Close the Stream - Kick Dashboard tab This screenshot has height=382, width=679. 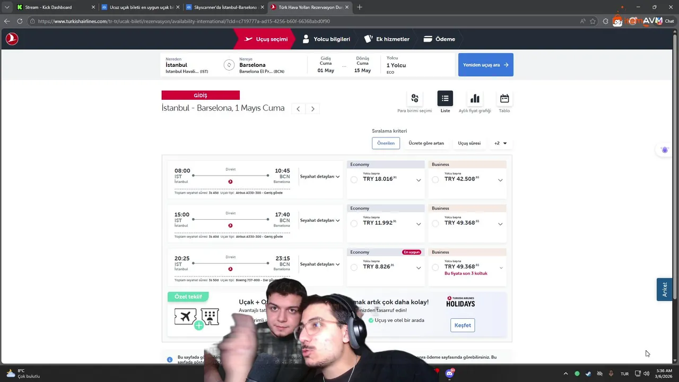[93, 7]
